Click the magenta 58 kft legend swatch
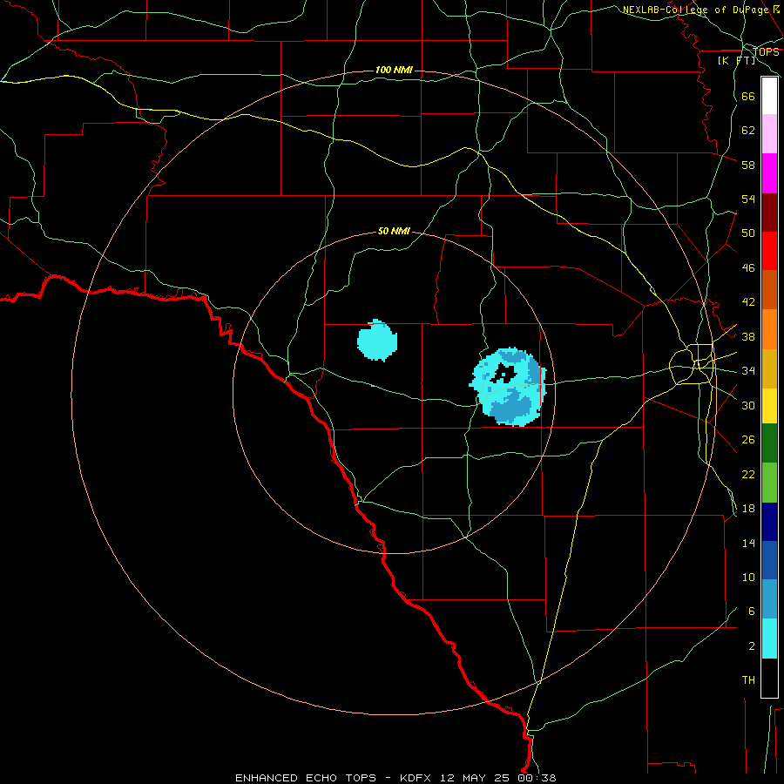Screen dimensions: 784x784 pos(769,173)
